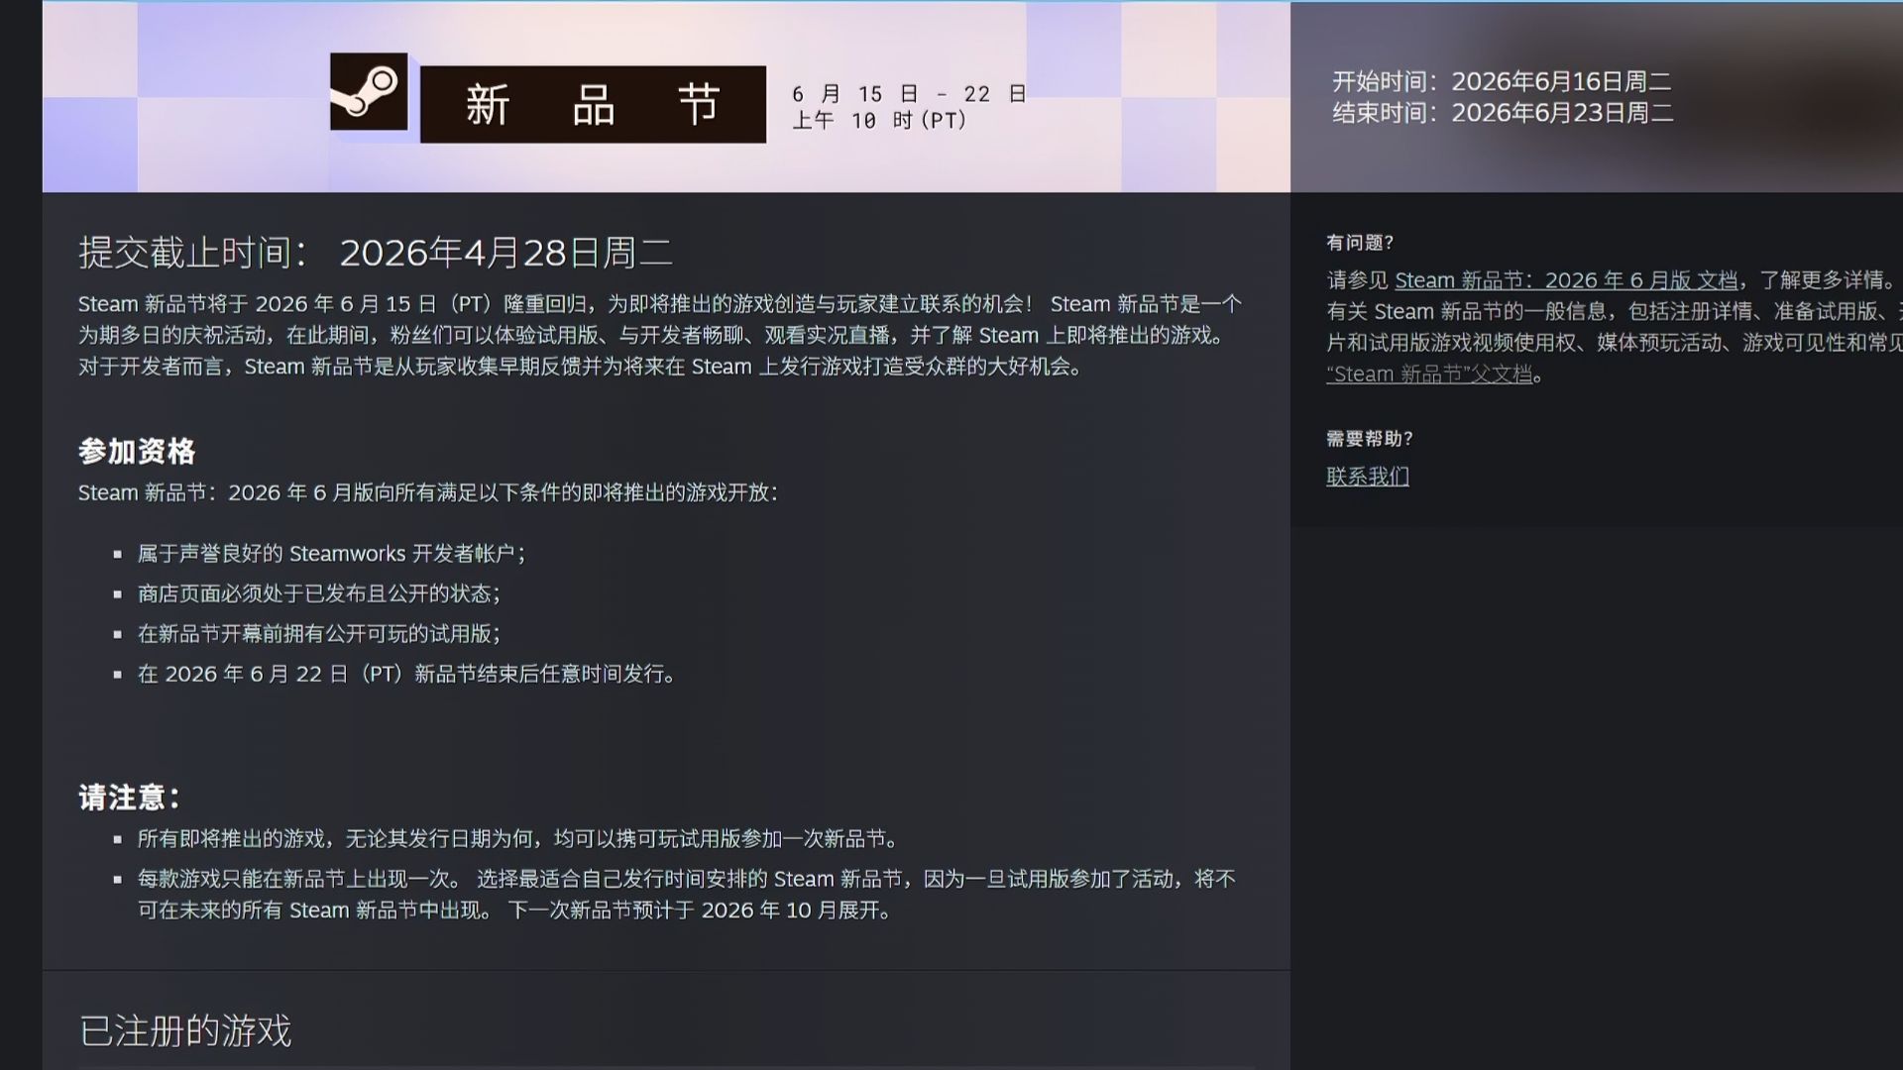Click sentence Steam 新品节：2026 年 6 月版向所有满足以下条件

[x=428, y=492]
